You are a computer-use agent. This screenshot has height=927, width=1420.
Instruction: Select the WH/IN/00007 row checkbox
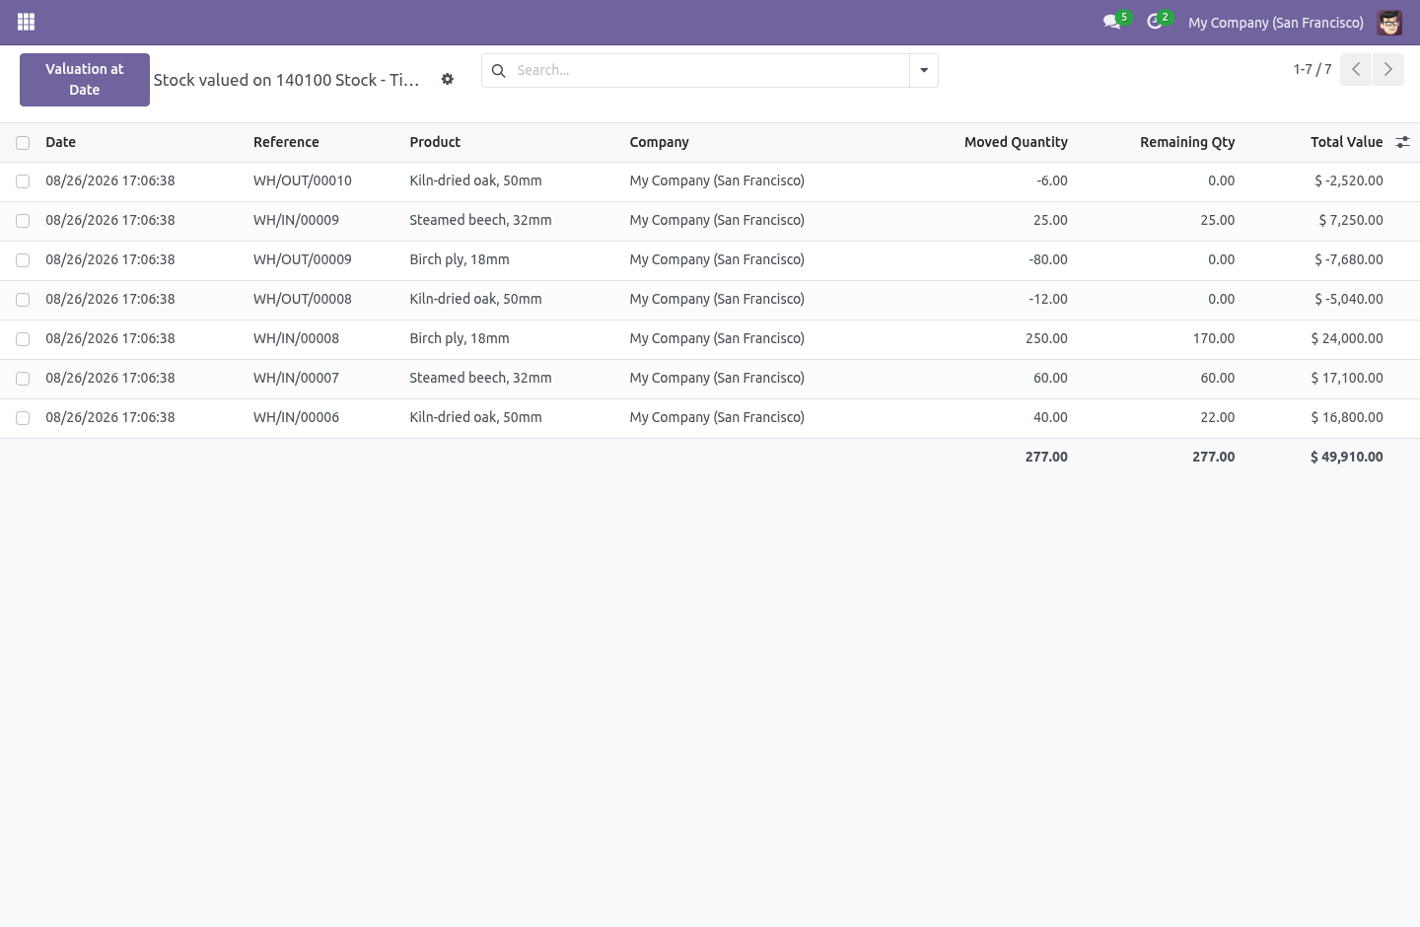[23, 379]
